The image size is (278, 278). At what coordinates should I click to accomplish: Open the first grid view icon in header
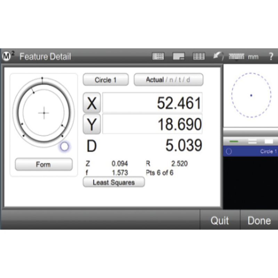point(158,57)
